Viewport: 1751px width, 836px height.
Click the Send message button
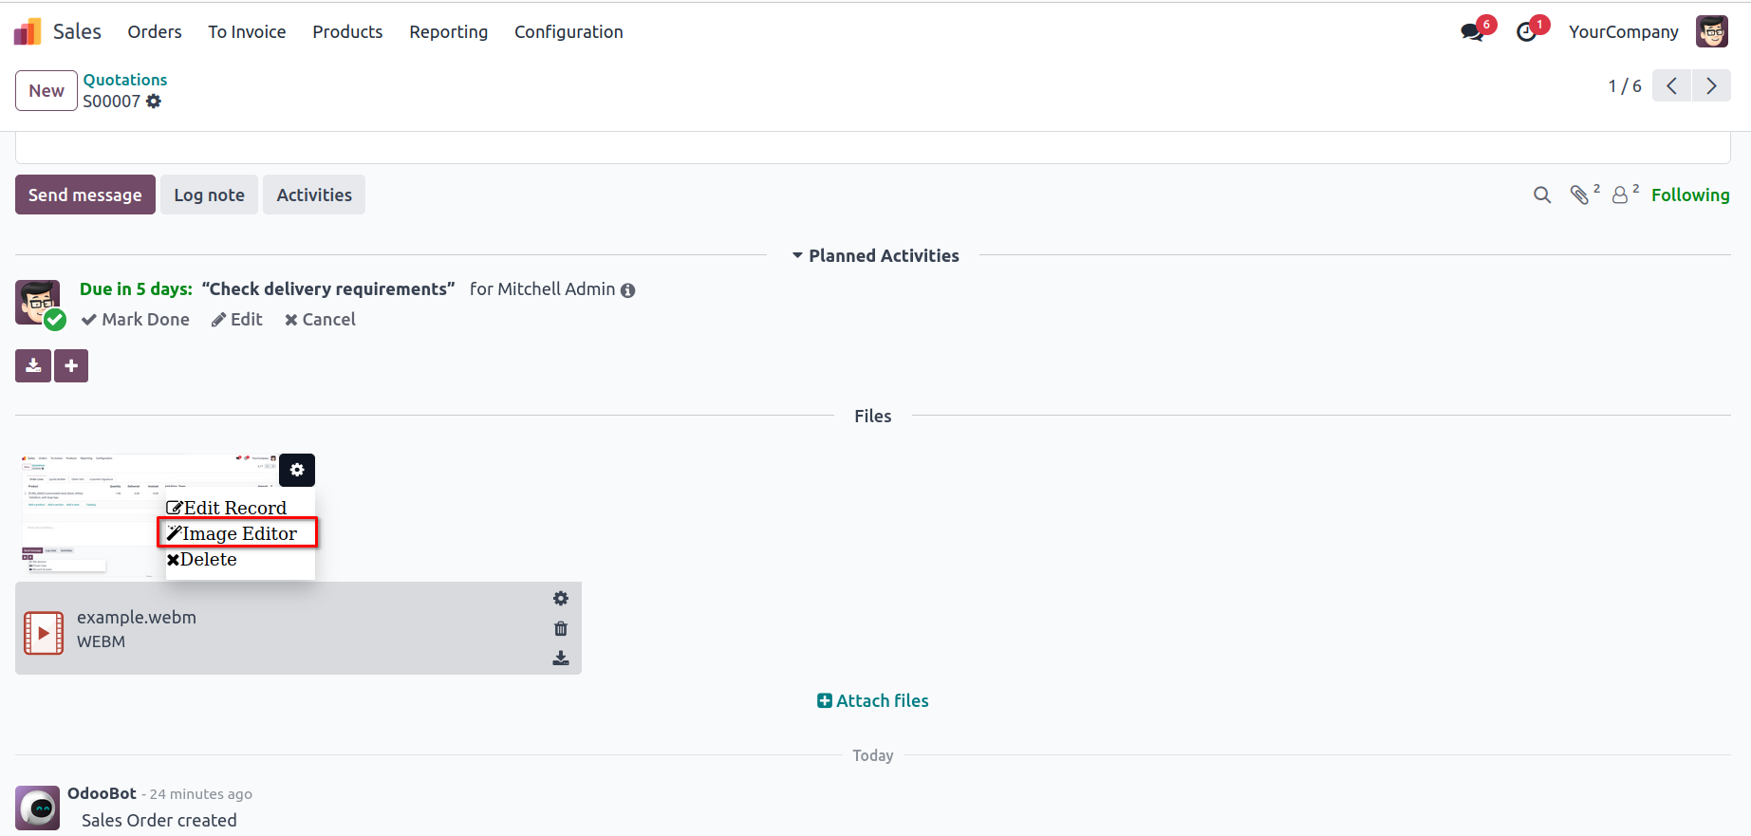(85, 195)
